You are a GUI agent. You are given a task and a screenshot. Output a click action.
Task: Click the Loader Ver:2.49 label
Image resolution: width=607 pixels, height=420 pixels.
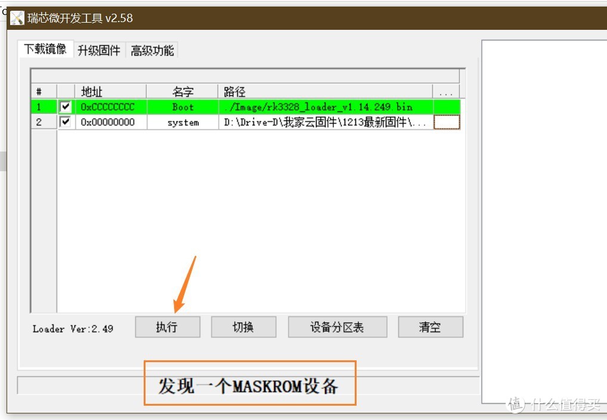[x=73, y=329]
